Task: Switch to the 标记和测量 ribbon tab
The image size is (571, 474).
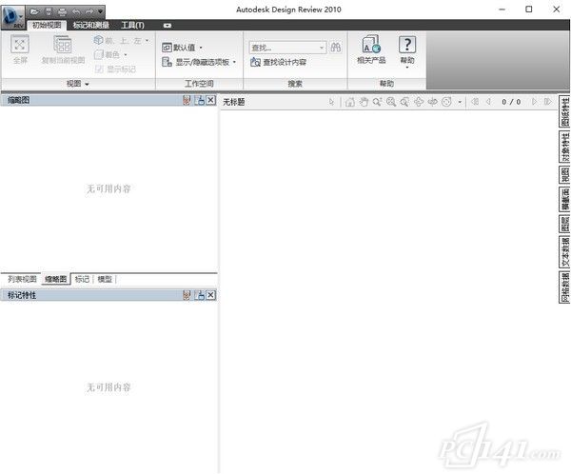Action: (x=91, y=25)
